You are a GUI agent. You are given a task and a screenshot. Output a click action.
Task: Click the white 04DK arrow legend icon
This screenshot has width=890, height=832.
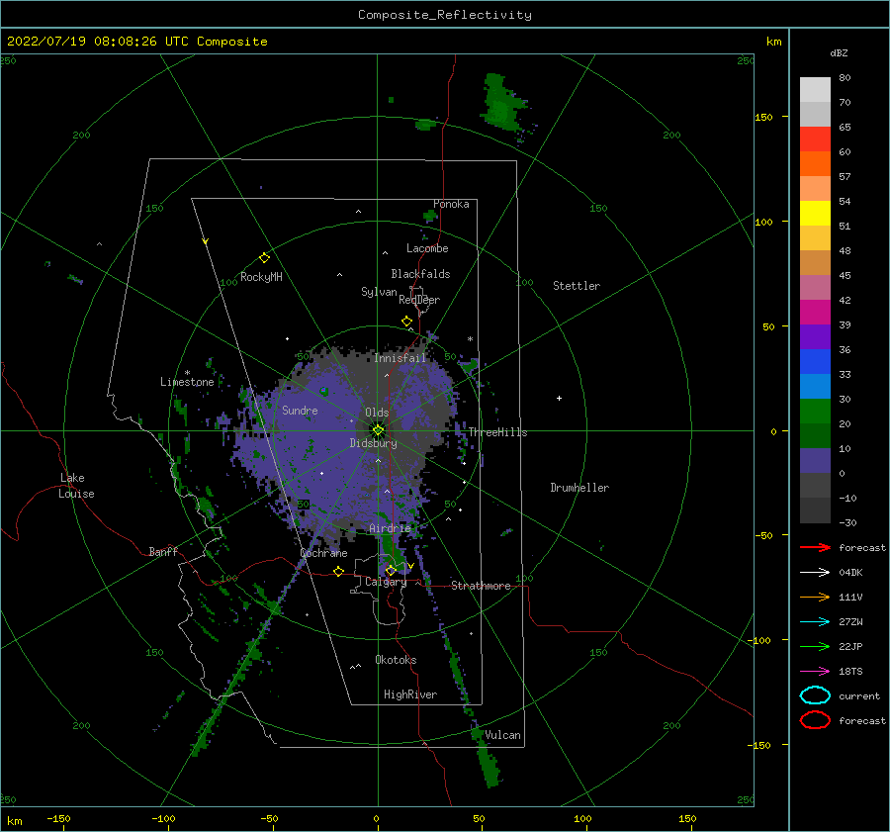815,572
